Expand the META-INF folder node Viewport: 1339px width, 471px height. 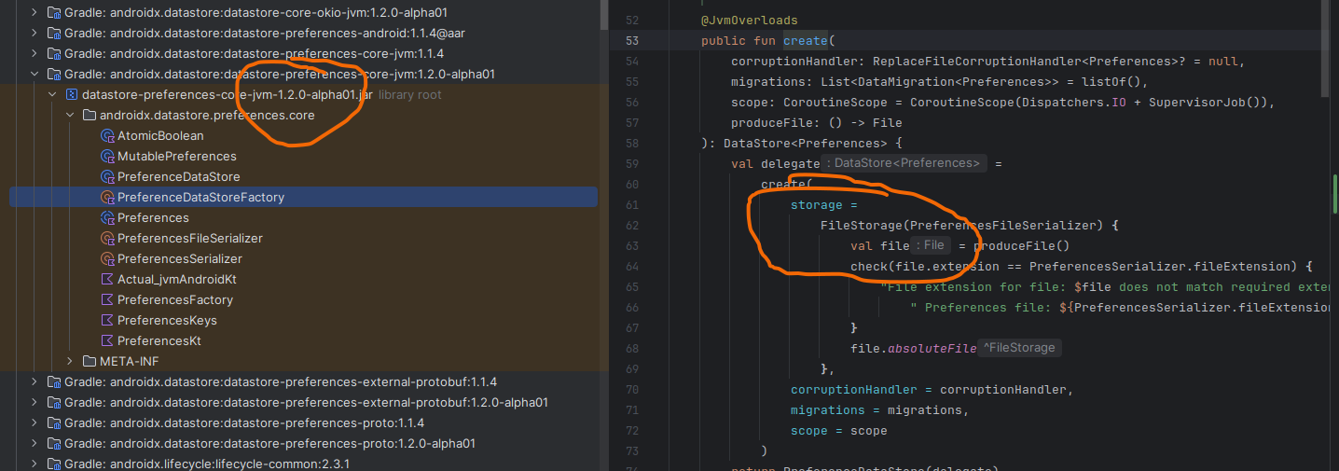(70, 362)
